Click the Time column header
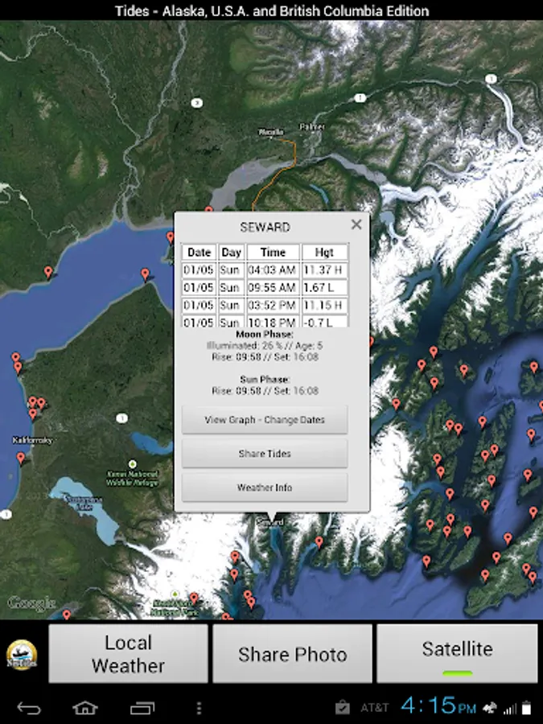Image resolution: width=543 pixels, height=724 pixels. click(x=273, y=253)
